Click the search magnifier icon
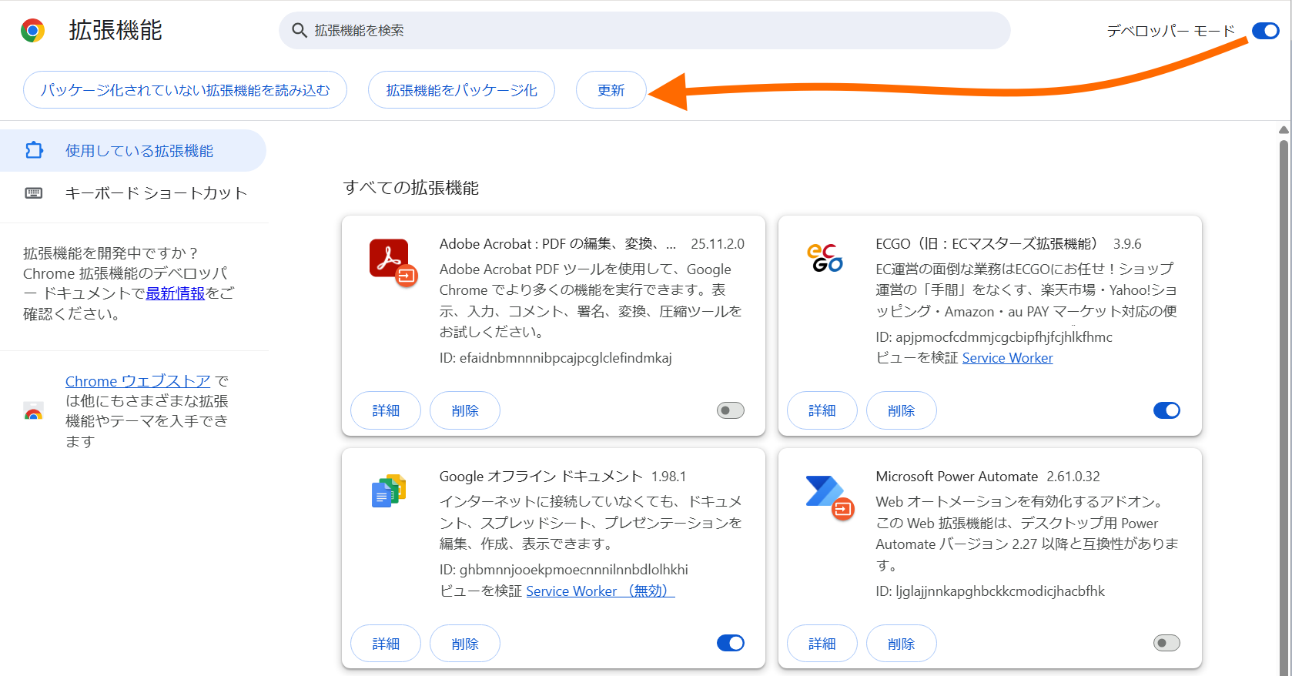Image resolution: width=1292 pixels, height=676 pixels. (x=299, y=31)
